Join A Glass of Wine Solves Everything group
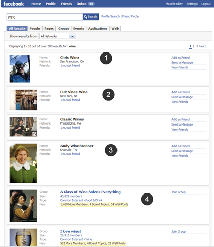214x247 pixels. click(179, 192)
